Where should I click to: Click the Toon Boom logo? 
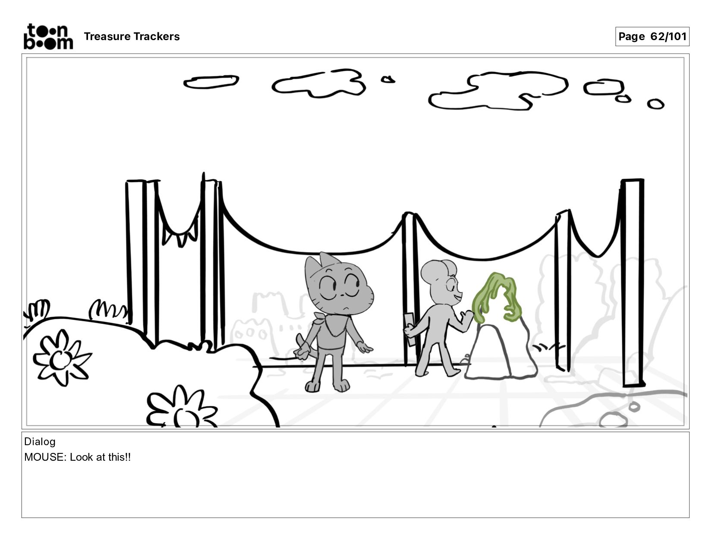click(x=48, y=37)
